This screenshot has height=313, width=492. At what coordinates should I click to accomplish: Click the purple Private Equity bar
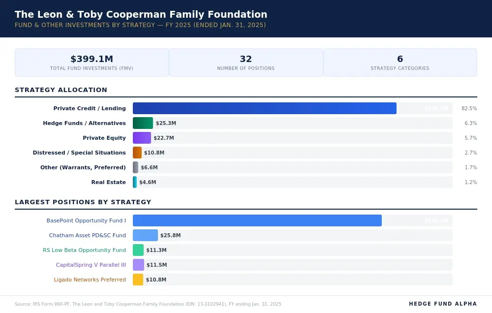(142, 138)
